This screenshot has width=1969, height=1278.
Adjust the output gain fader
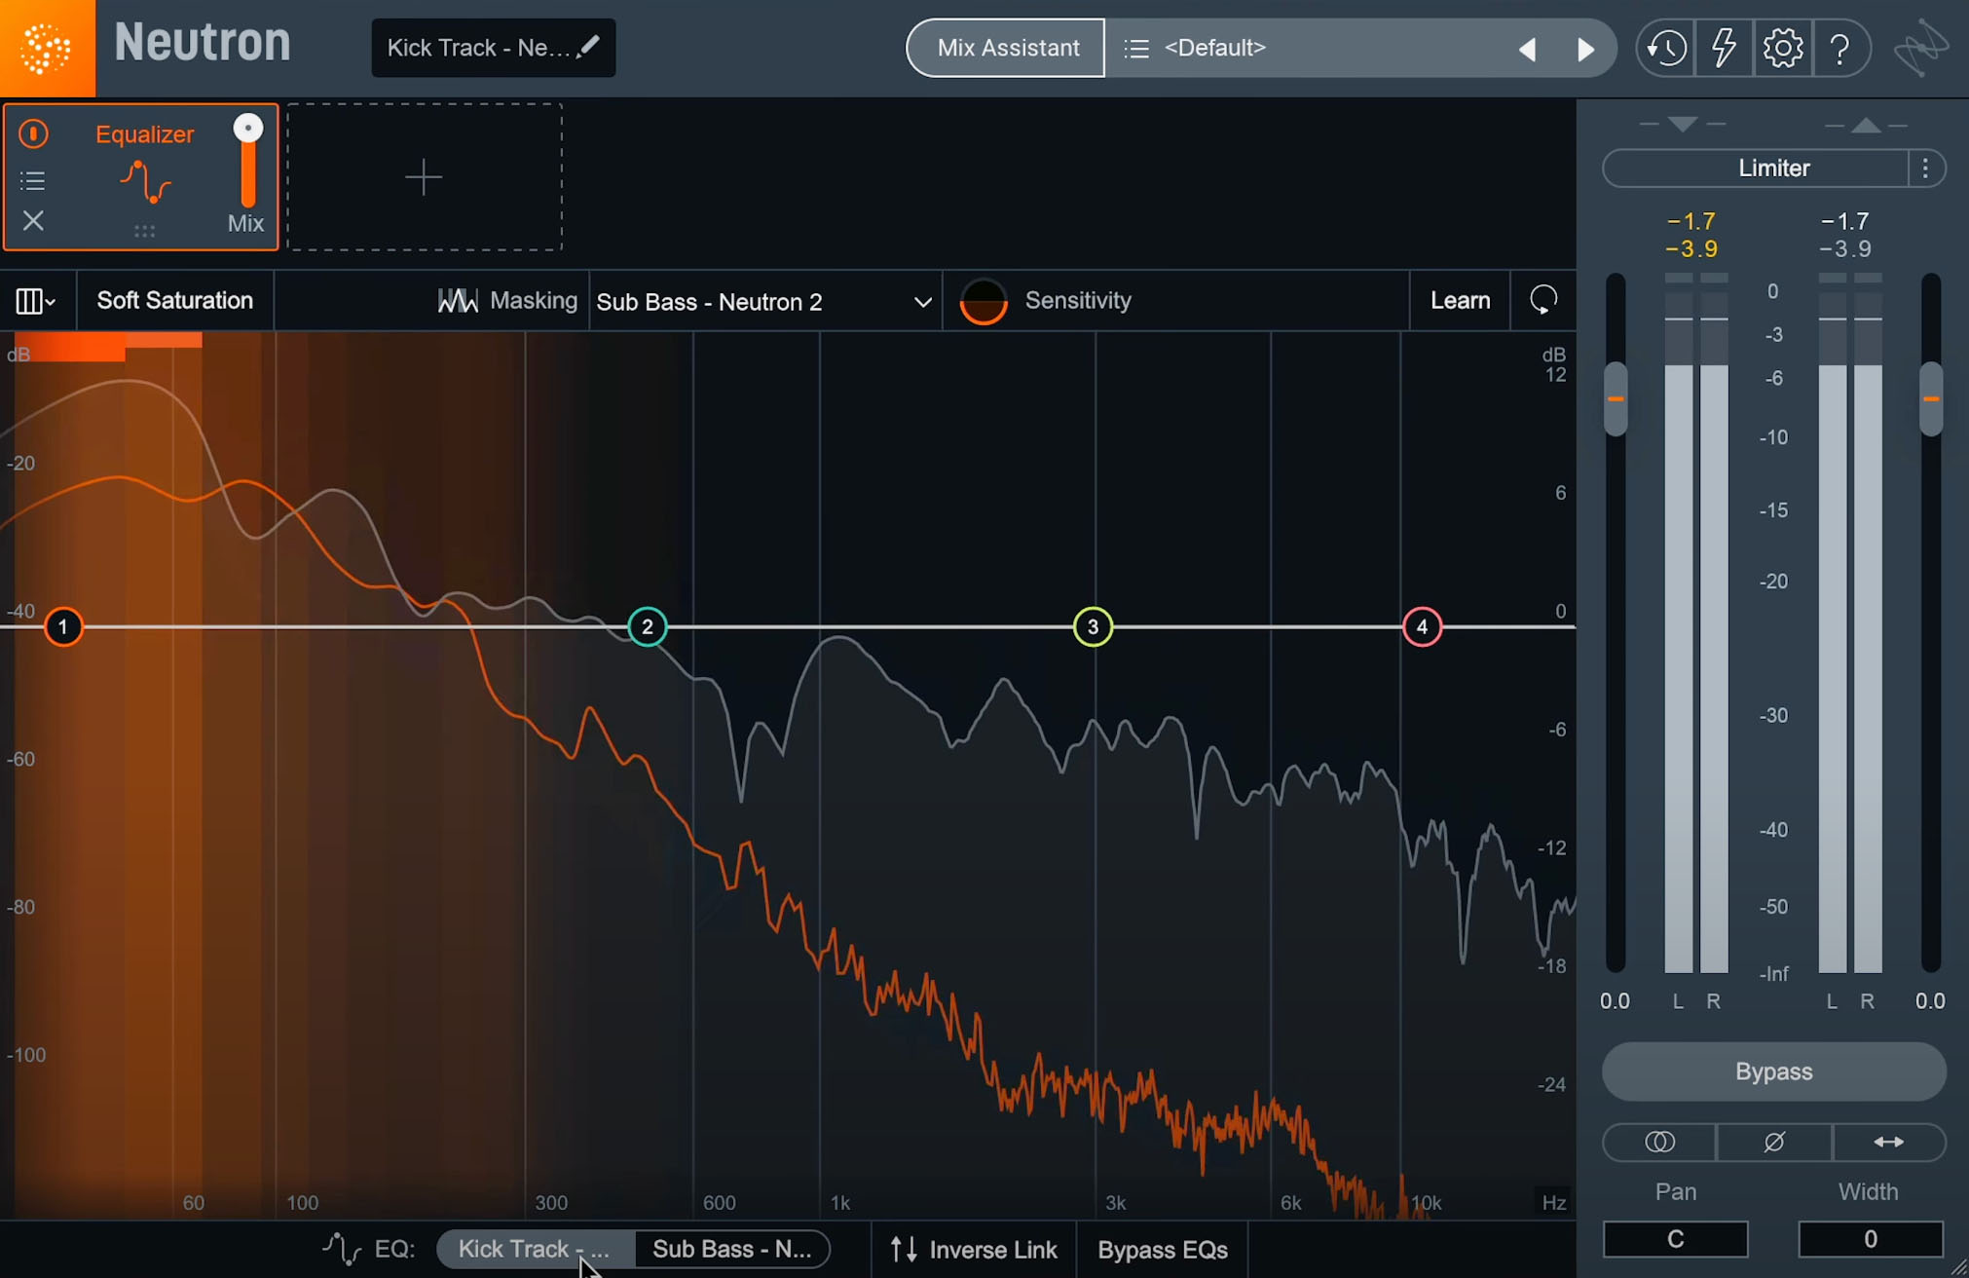pos(1931,398)
